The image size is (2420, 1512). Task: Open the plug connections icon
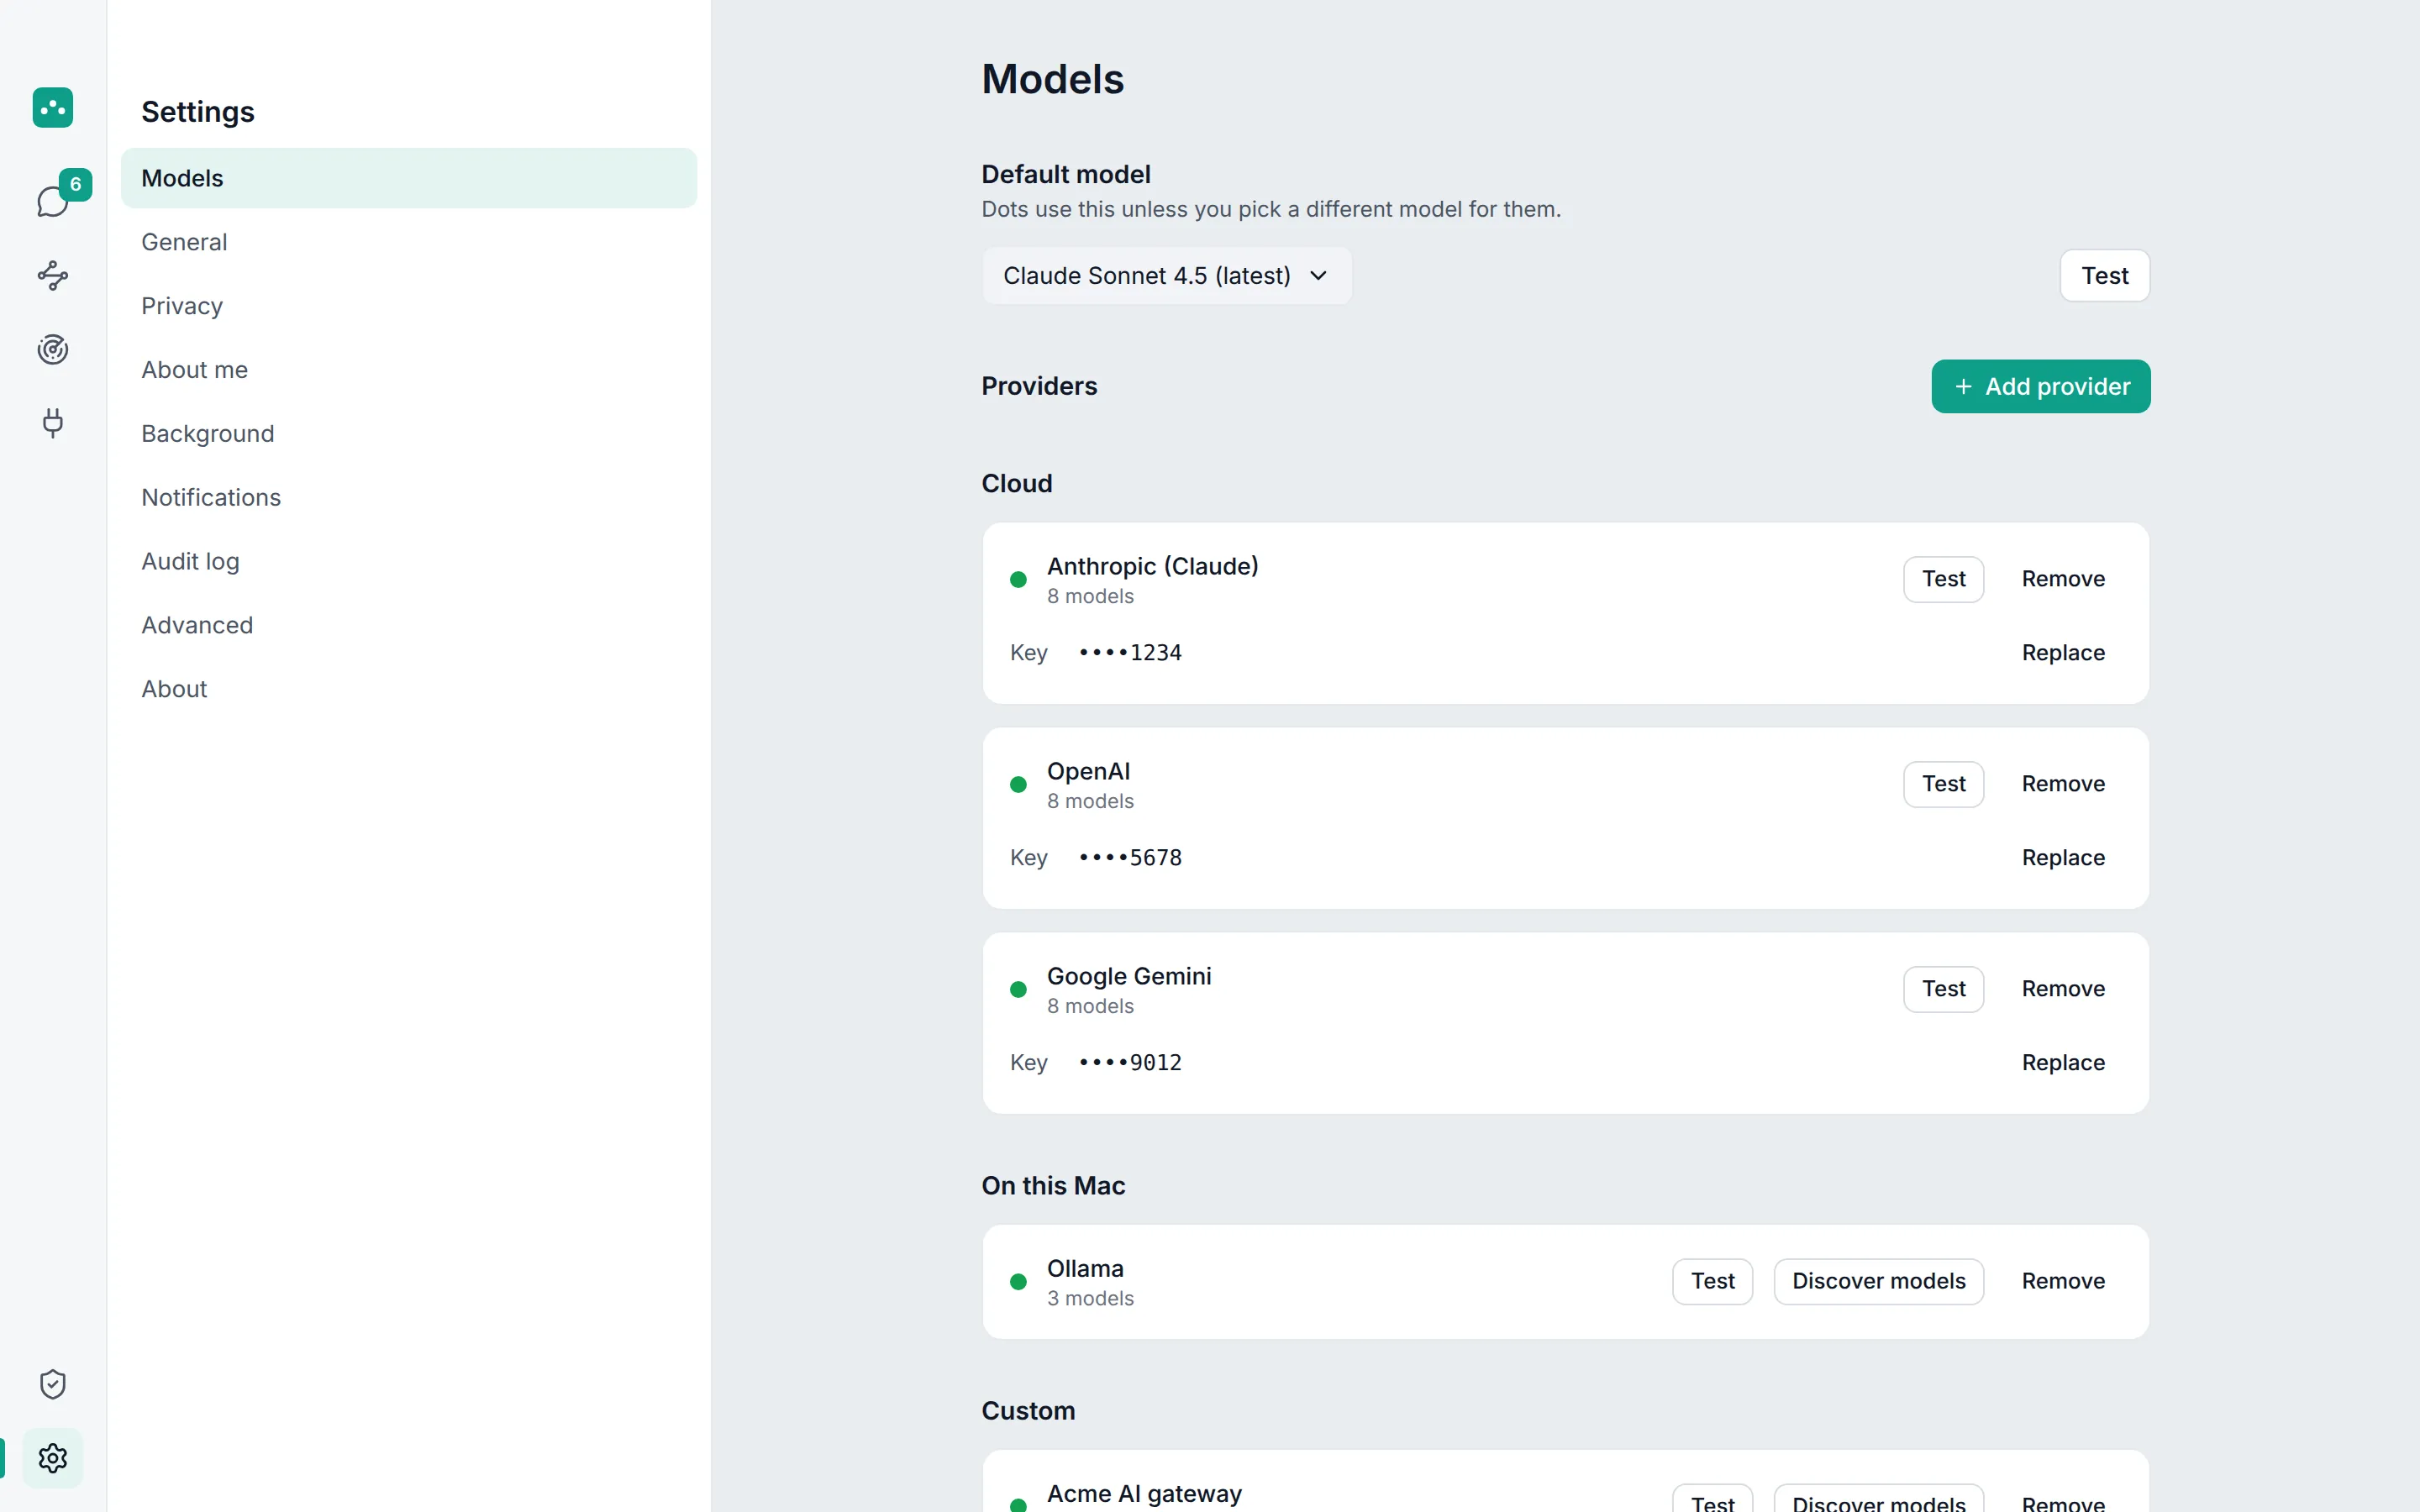pyautogui.click(x=52, y=423)
